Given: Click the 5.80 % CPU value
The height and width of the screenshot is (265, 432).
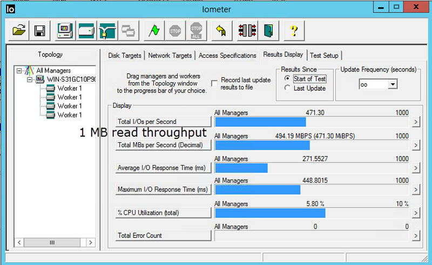Looking at the screenshot, I should click(315, 204).
